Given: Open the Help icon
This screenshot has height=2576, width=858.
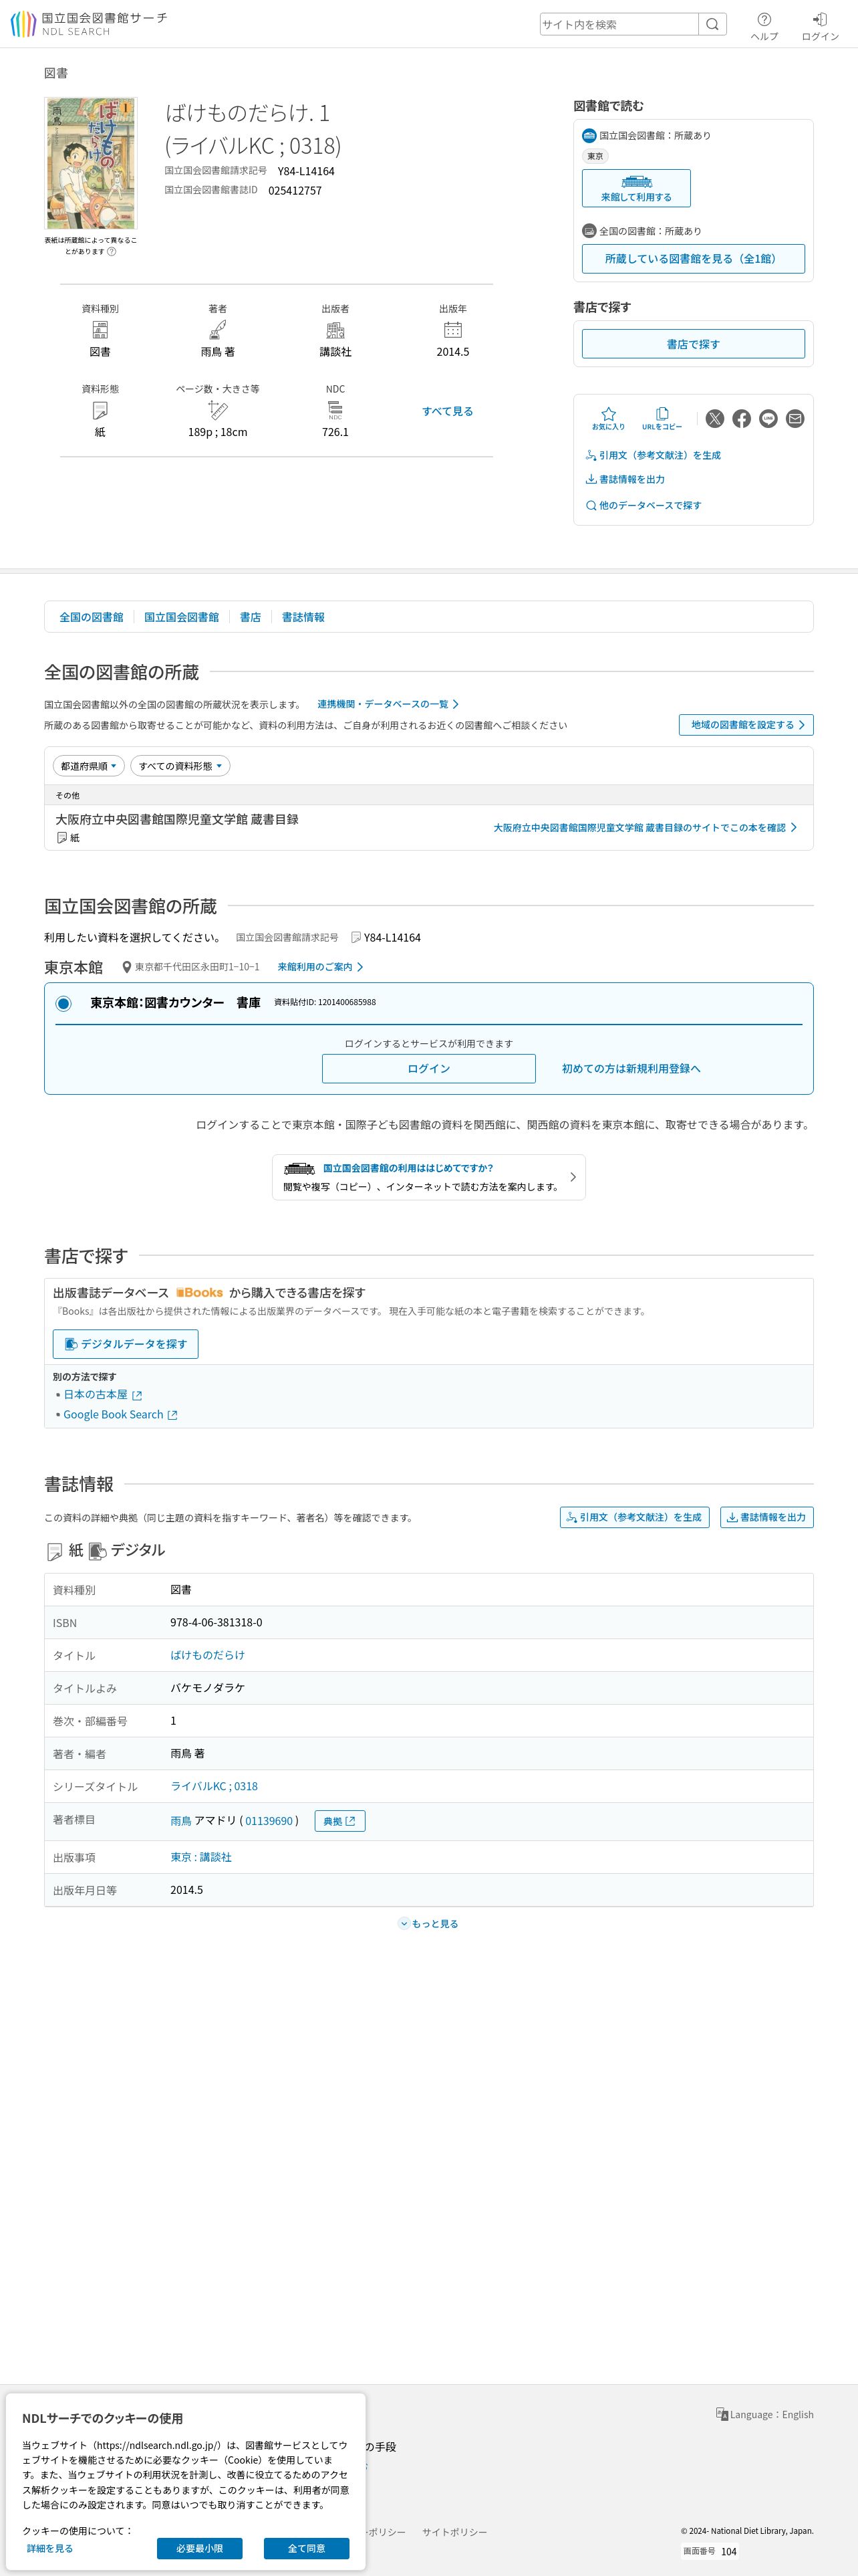Looking at the screenshot, I should [764, 26].
